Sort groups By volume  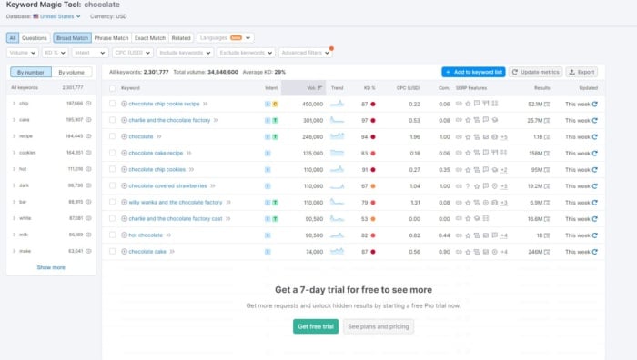click(x=72, y=72)
